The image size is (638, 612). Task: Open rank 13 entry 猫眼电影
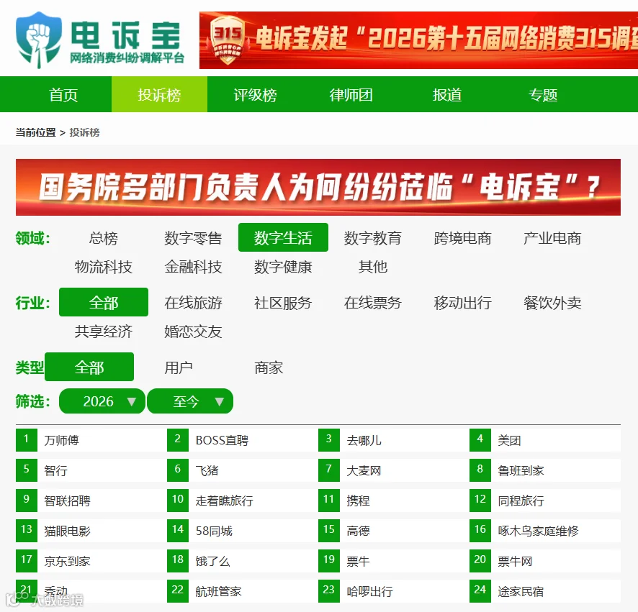67,531
